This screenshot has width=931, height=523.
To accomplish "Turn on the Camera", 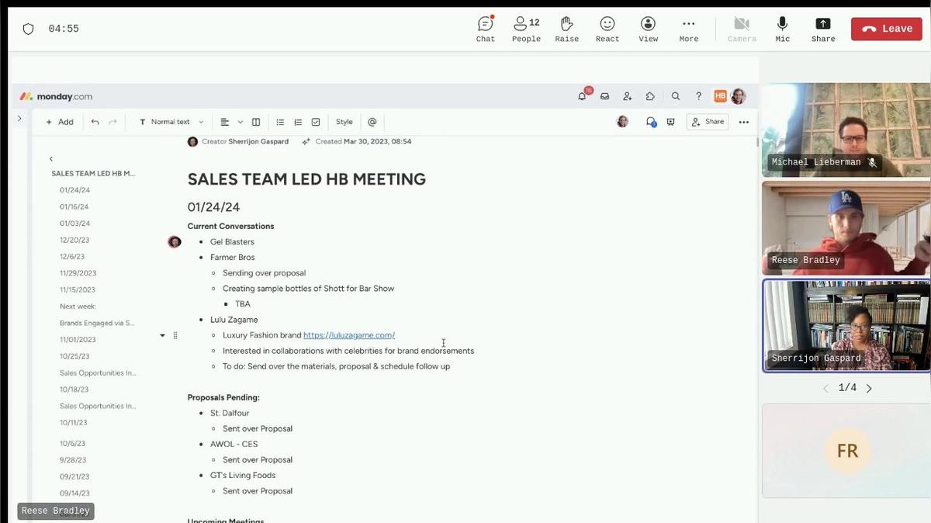I will click(x=742, y=29).
